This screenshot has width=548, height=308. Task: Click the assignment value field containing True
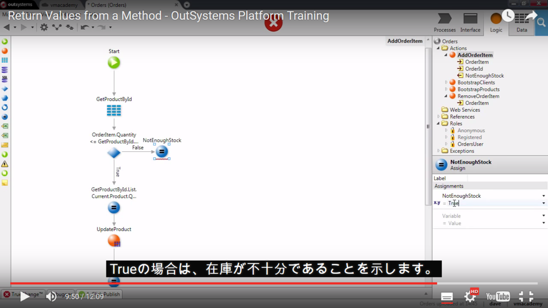coord(493,203)
